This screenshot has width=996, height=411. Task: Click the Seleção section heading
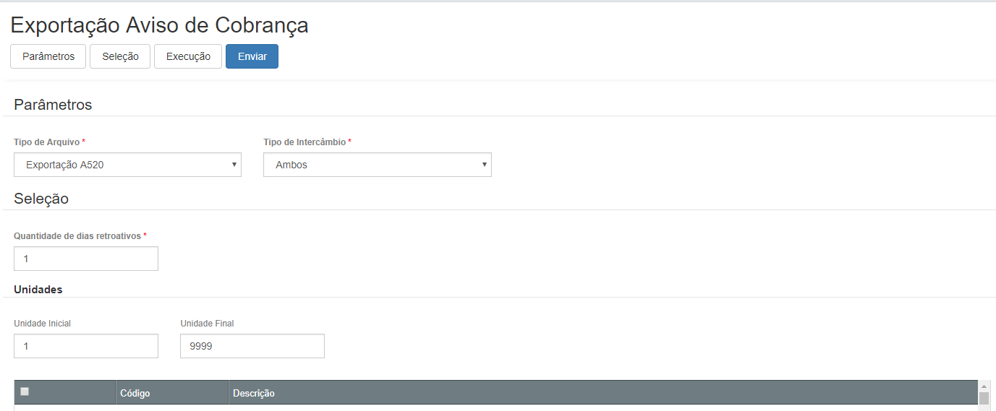[41, 199]
